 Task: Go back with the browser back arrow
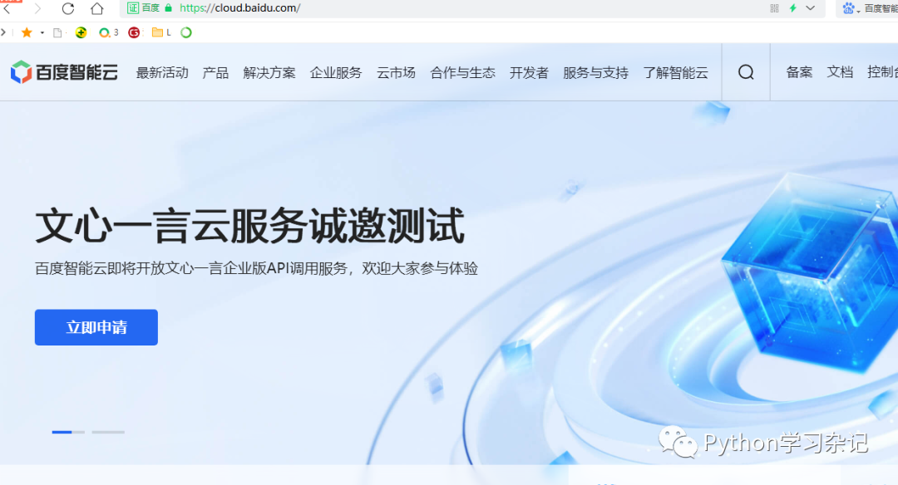point(7,8)
